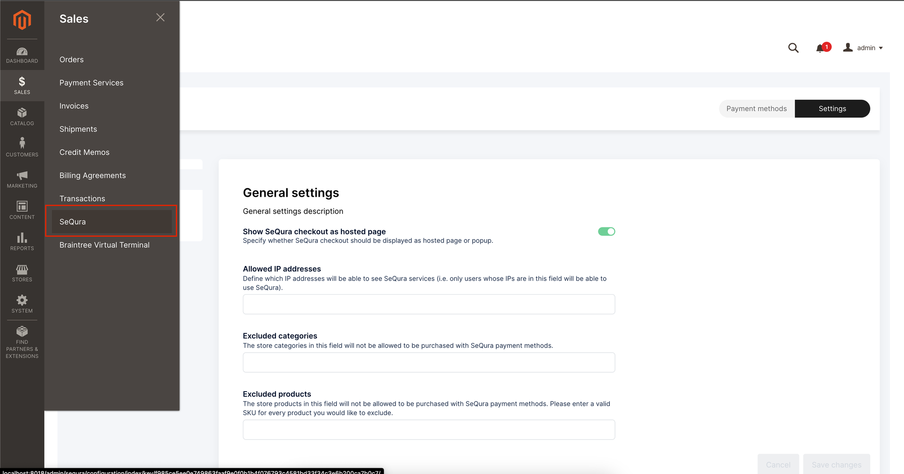
Task: Open the Stores storefront icon
Action: (x=22, y=269)
